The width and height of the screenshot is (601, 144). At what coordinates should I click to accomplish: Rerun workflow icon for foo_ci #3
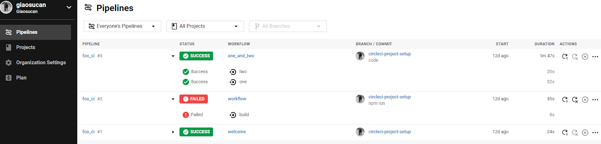565,56
